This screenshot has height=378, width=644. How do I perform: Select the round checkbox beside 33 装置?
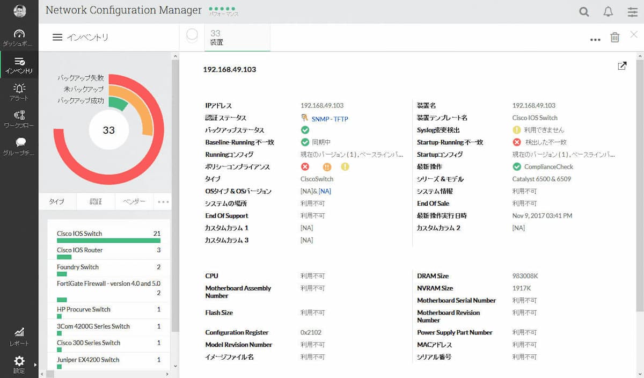[192, 35]
